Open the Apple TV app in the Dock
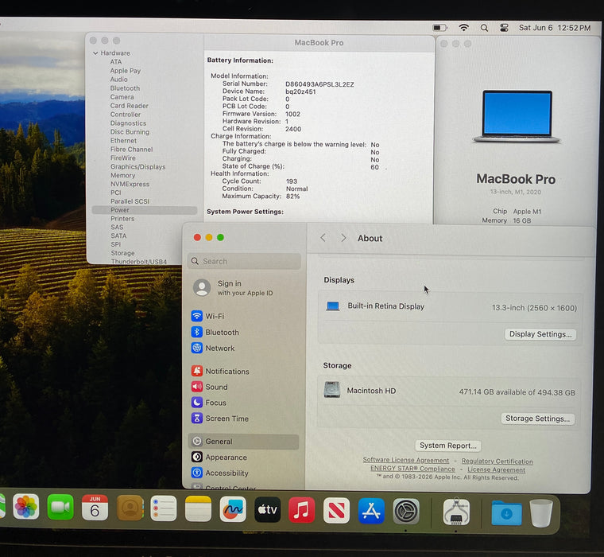The image size is (604, 557). coord(267,509)
